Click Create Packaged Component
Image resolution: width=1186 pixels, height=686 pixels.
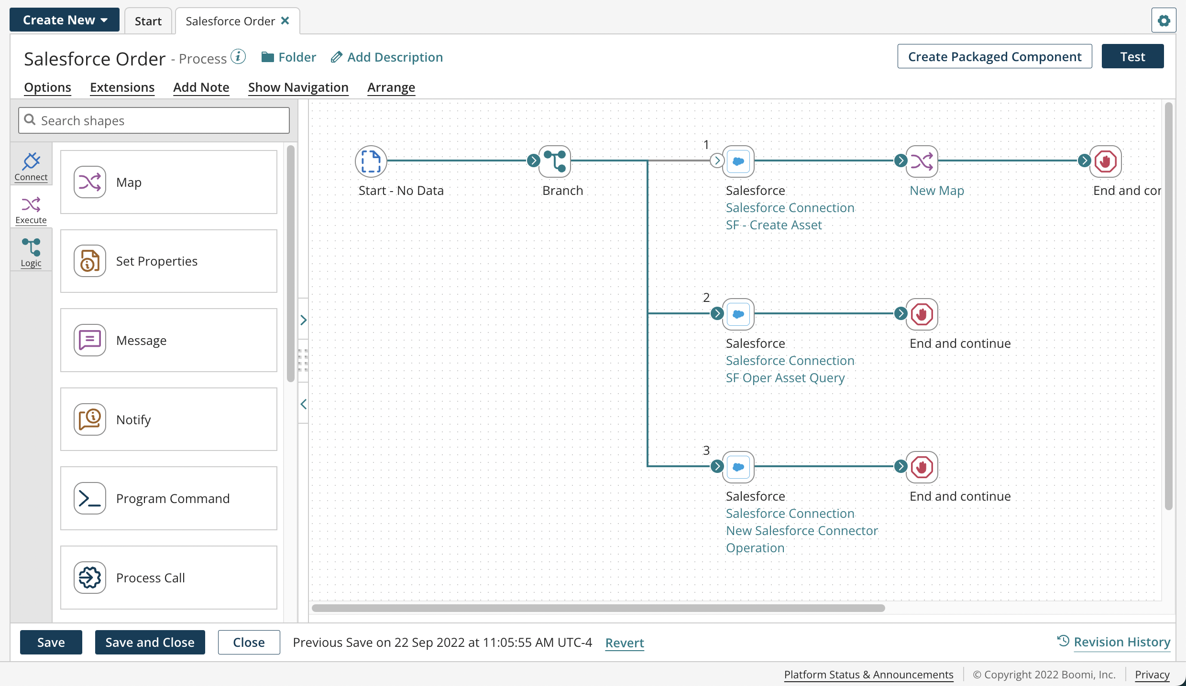tap(994, 56)
